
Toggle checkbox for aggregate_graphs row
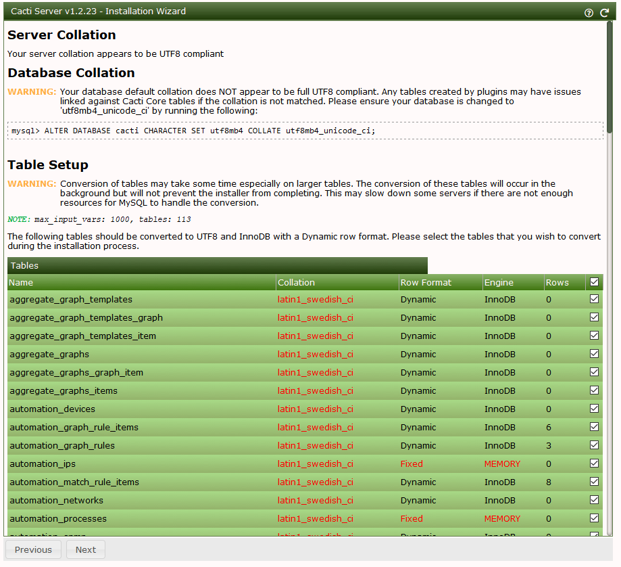(594, 354)
